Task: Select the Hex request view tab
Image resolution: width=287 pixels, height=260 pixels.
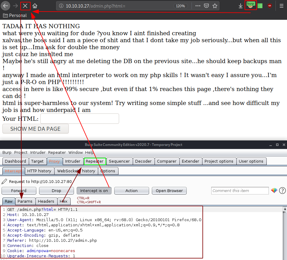Action: (x=64, y=201)
